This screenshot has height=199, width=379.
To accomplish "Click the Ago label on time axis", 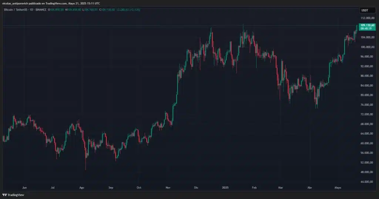I will tap(82, 188).
